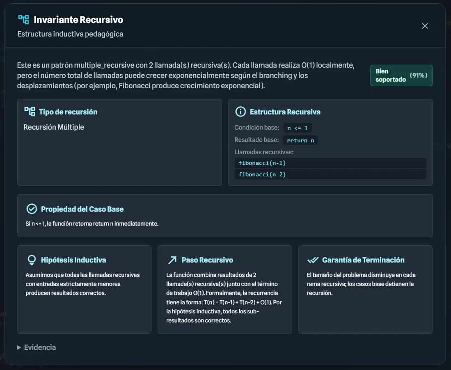Close the Invariante Recursivo dialog
The image size is (451, 370).
pos(425,26)
